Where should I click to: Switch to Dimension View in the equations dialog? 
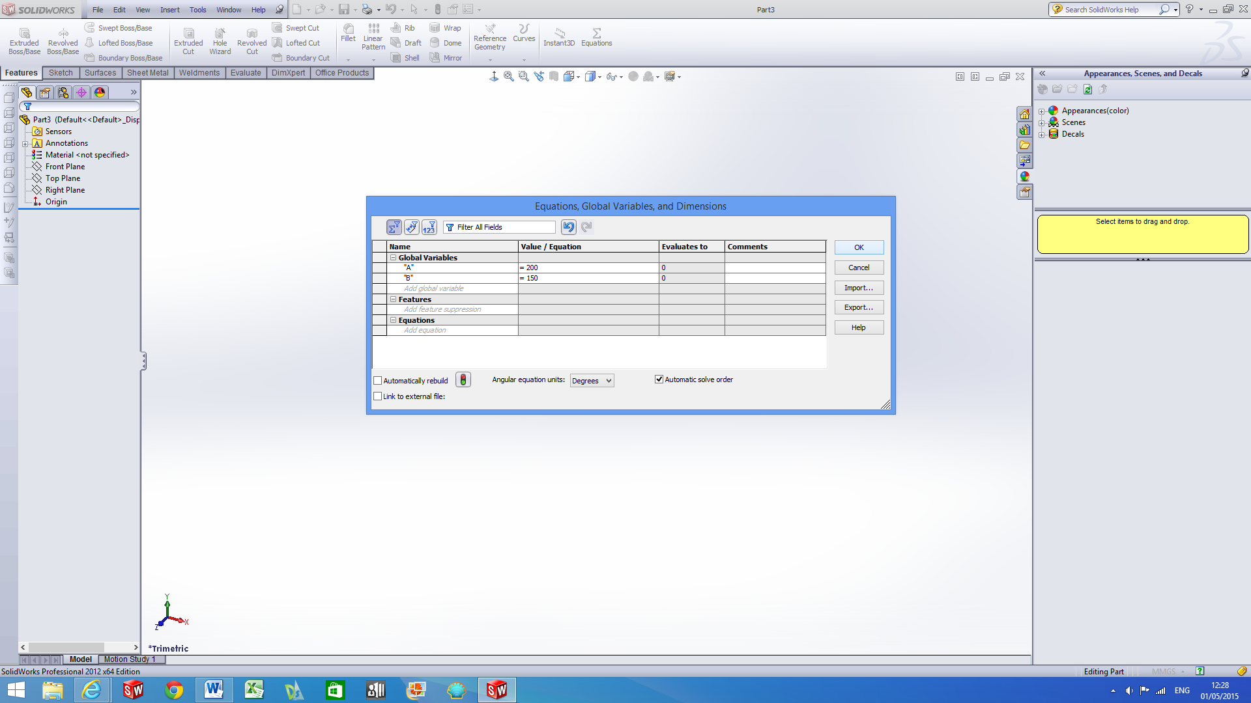pos(429,227)
